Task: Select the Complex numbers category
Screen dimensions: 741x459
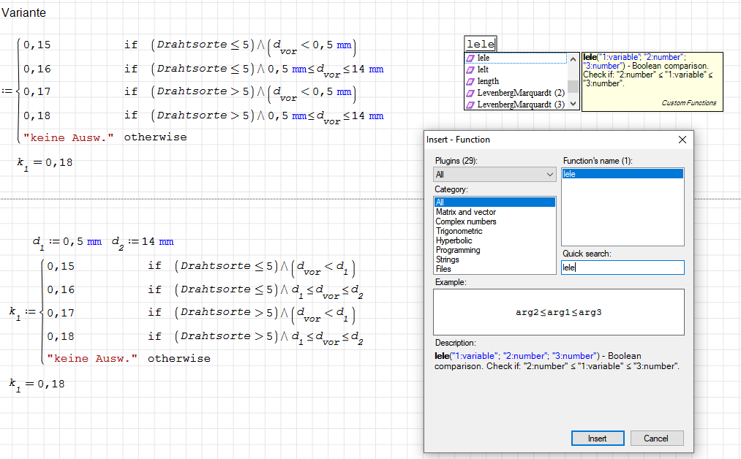Action: [466, 221]
